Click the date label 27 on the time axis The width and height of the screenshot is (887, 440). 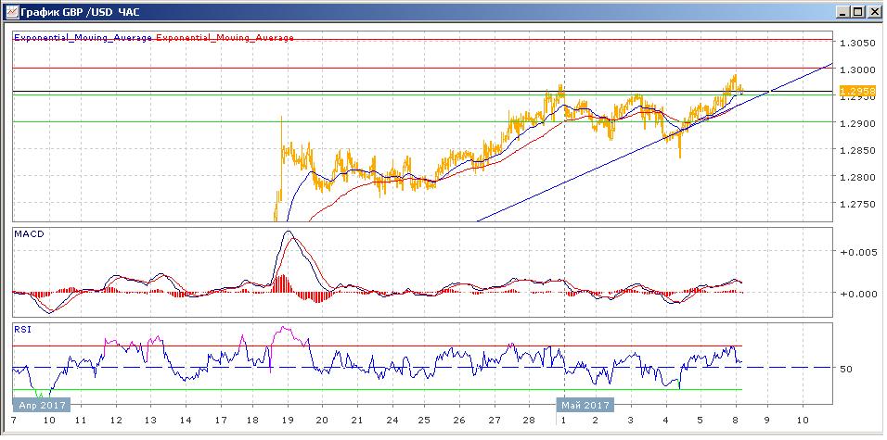(x=495, y=421)
